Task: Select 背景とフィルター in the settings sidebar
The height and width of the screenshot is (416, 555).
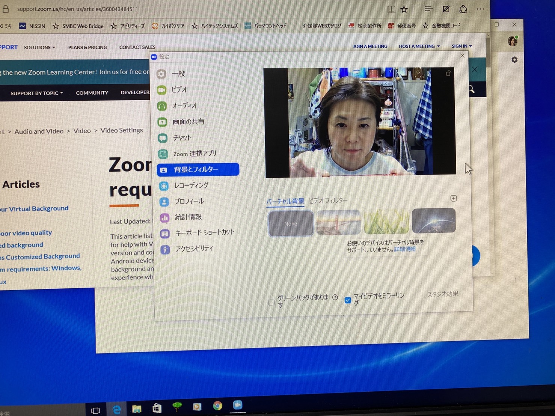Action: click(198, 170)
